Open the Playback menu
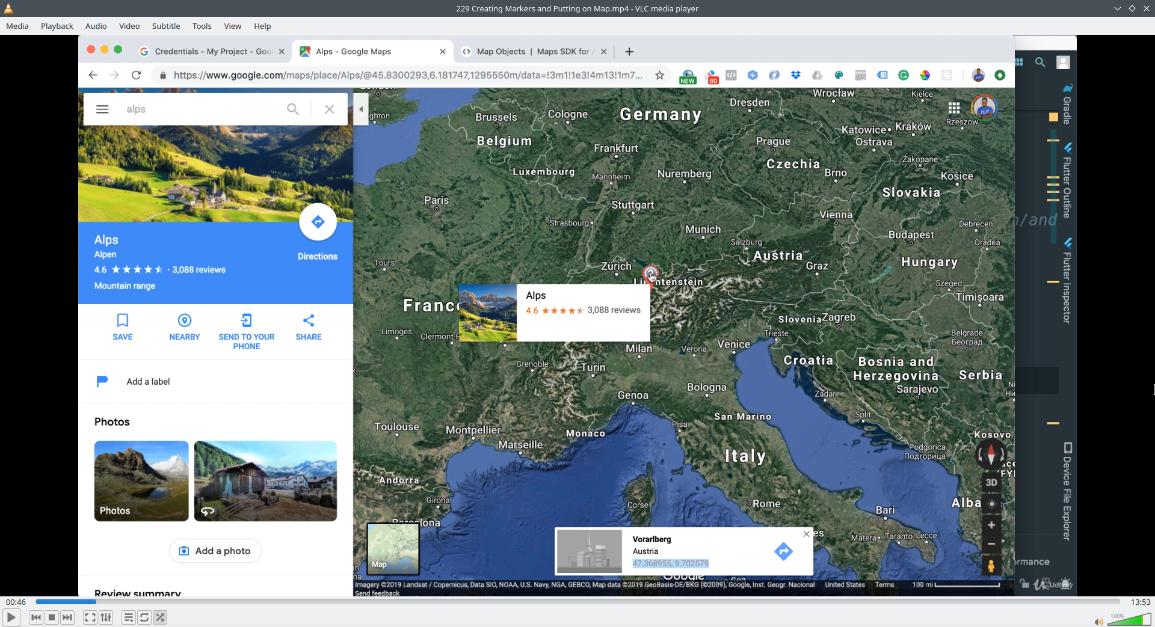This screenshot has height=627, width=1155. coord(57,26)
